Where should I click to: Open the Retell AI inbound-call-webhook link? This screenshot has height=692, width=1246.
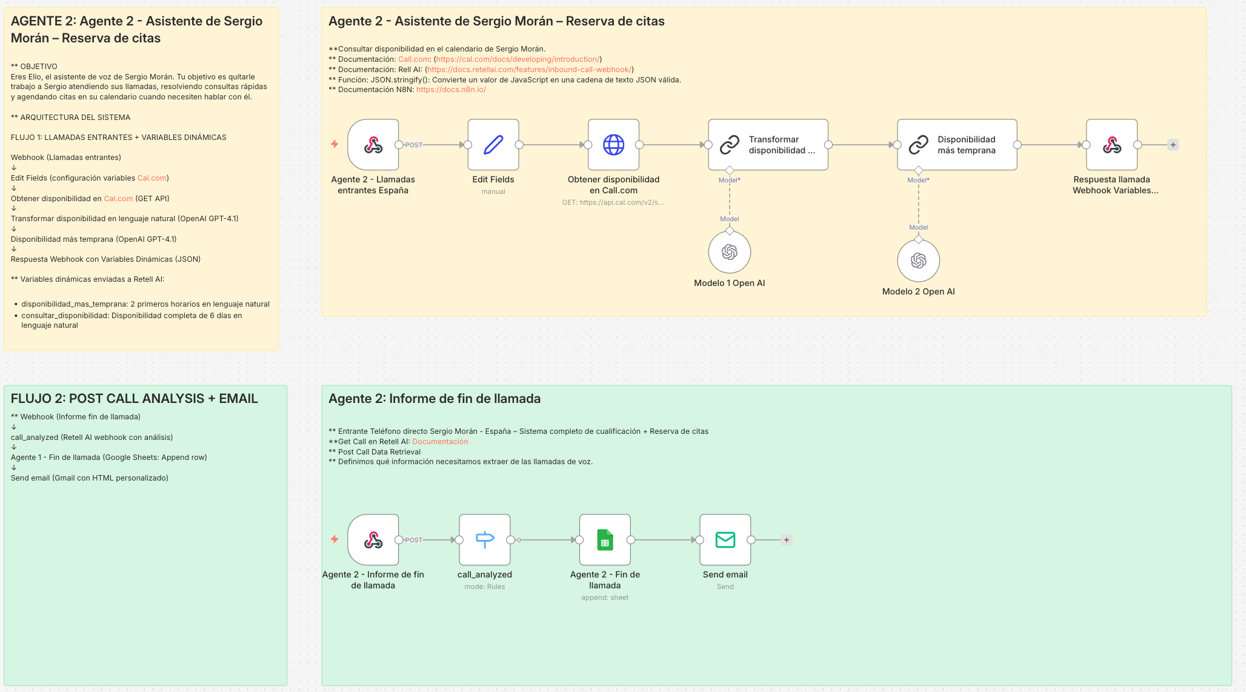529,70
